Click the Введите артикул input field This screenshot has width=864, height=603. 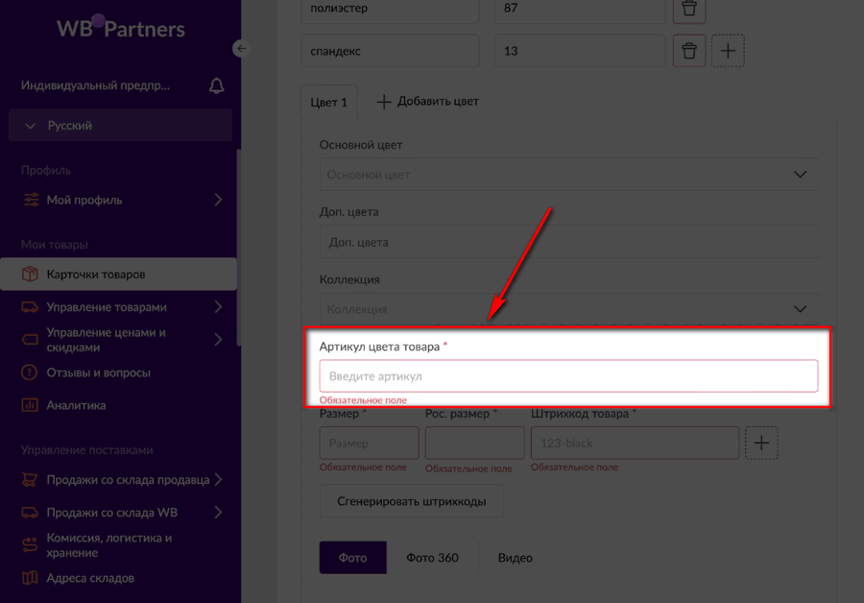click(568, 376)
